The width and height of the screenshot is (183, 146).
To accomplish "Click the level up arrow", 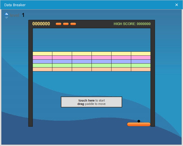I will pos(6,14).
